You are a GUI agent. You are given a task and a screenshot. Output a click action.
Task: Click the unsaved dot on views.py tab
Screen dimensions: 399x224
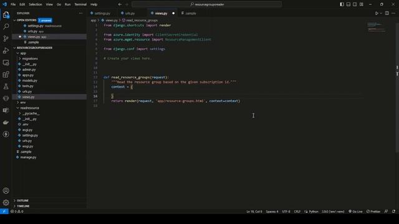pos(173,13)
